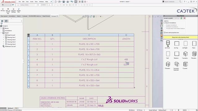Image resolution: width=198 pixels, height=111 pixels.
Task: Expand FeatureManager panel with right chevron
Action: tap(22, 21)
